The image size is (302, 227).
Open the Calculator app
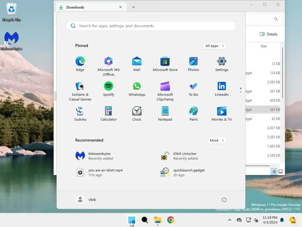point(109,114)
